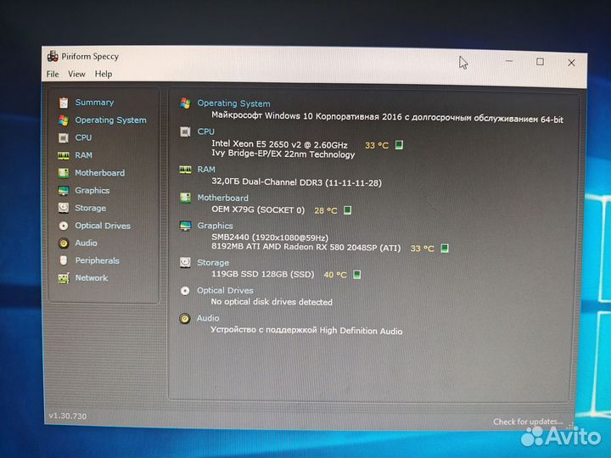This screenshot has width=611, height=458.
Task: Click the Graphics monitor icon in sidebar
Action: click(x=63, y=191)
